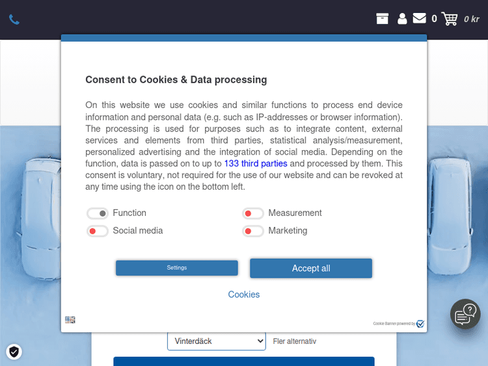Follow the 133 third parties link
The image size is (488, 366).
(x=256, y=164)
